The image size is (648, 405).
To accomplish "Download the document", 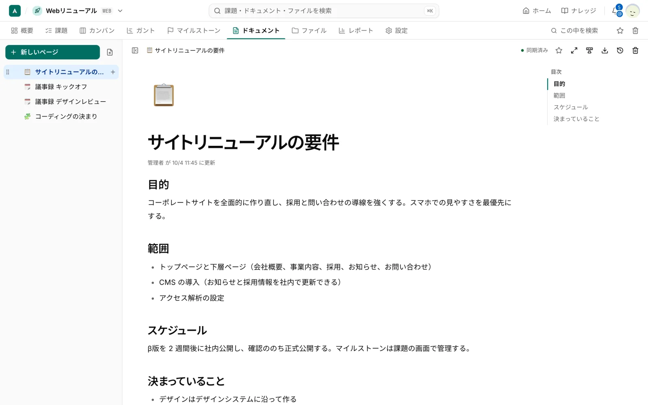I will tap(605, 50).
